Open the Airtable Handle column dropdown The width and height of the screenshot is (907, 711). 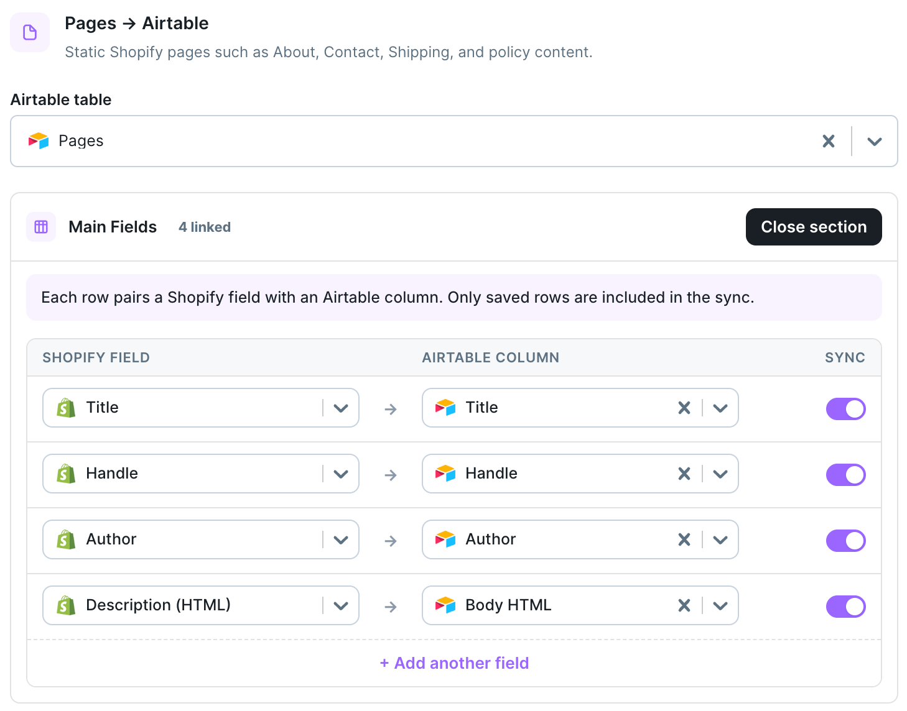(x=720, y=474)
